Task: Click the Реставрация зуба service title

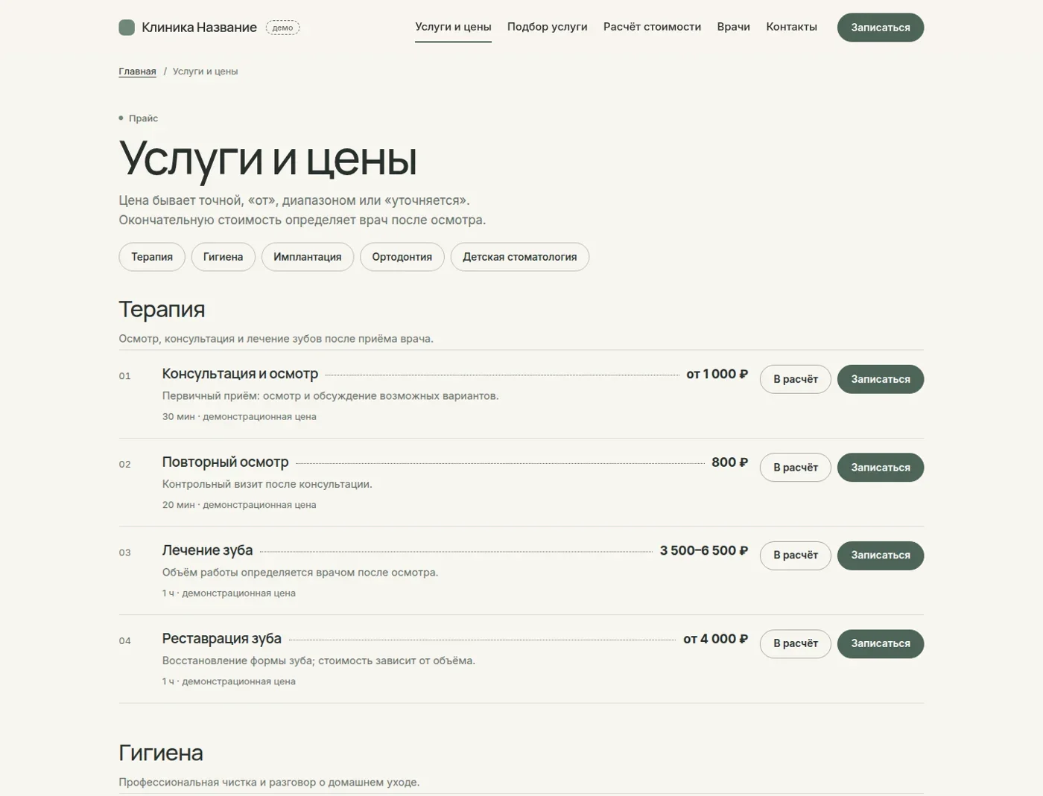Action: pyautogui.click(x=221, y=639)
